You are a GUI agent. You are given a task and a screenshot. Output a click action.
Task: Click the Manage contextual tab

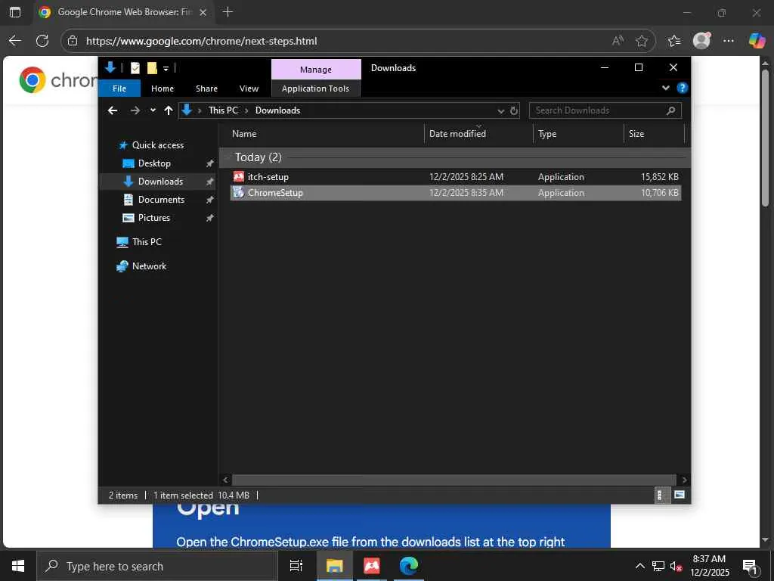(316, 70)
